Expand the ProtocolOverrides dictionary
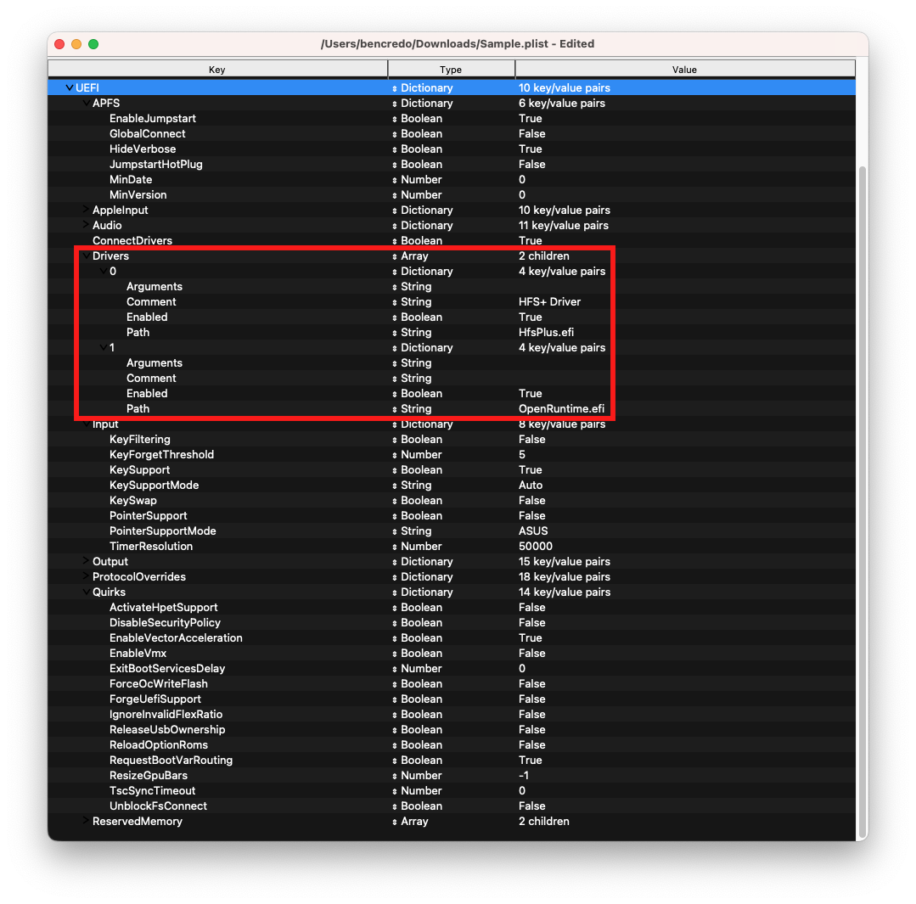This screenshot has width=916, height=904. tap(84, 576)
